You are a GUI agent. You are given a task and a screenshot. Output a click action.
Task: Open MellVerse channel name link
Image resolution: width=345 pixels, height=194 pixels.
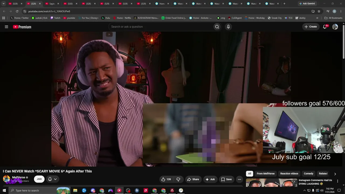19,178
